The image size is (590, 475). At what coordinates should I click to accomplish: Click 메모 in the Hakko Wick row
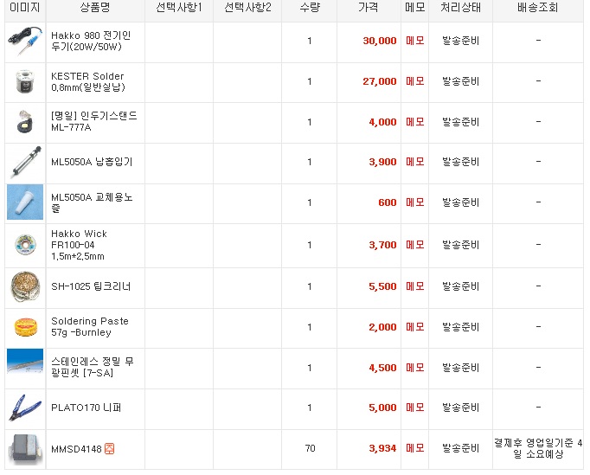point(415,245)
